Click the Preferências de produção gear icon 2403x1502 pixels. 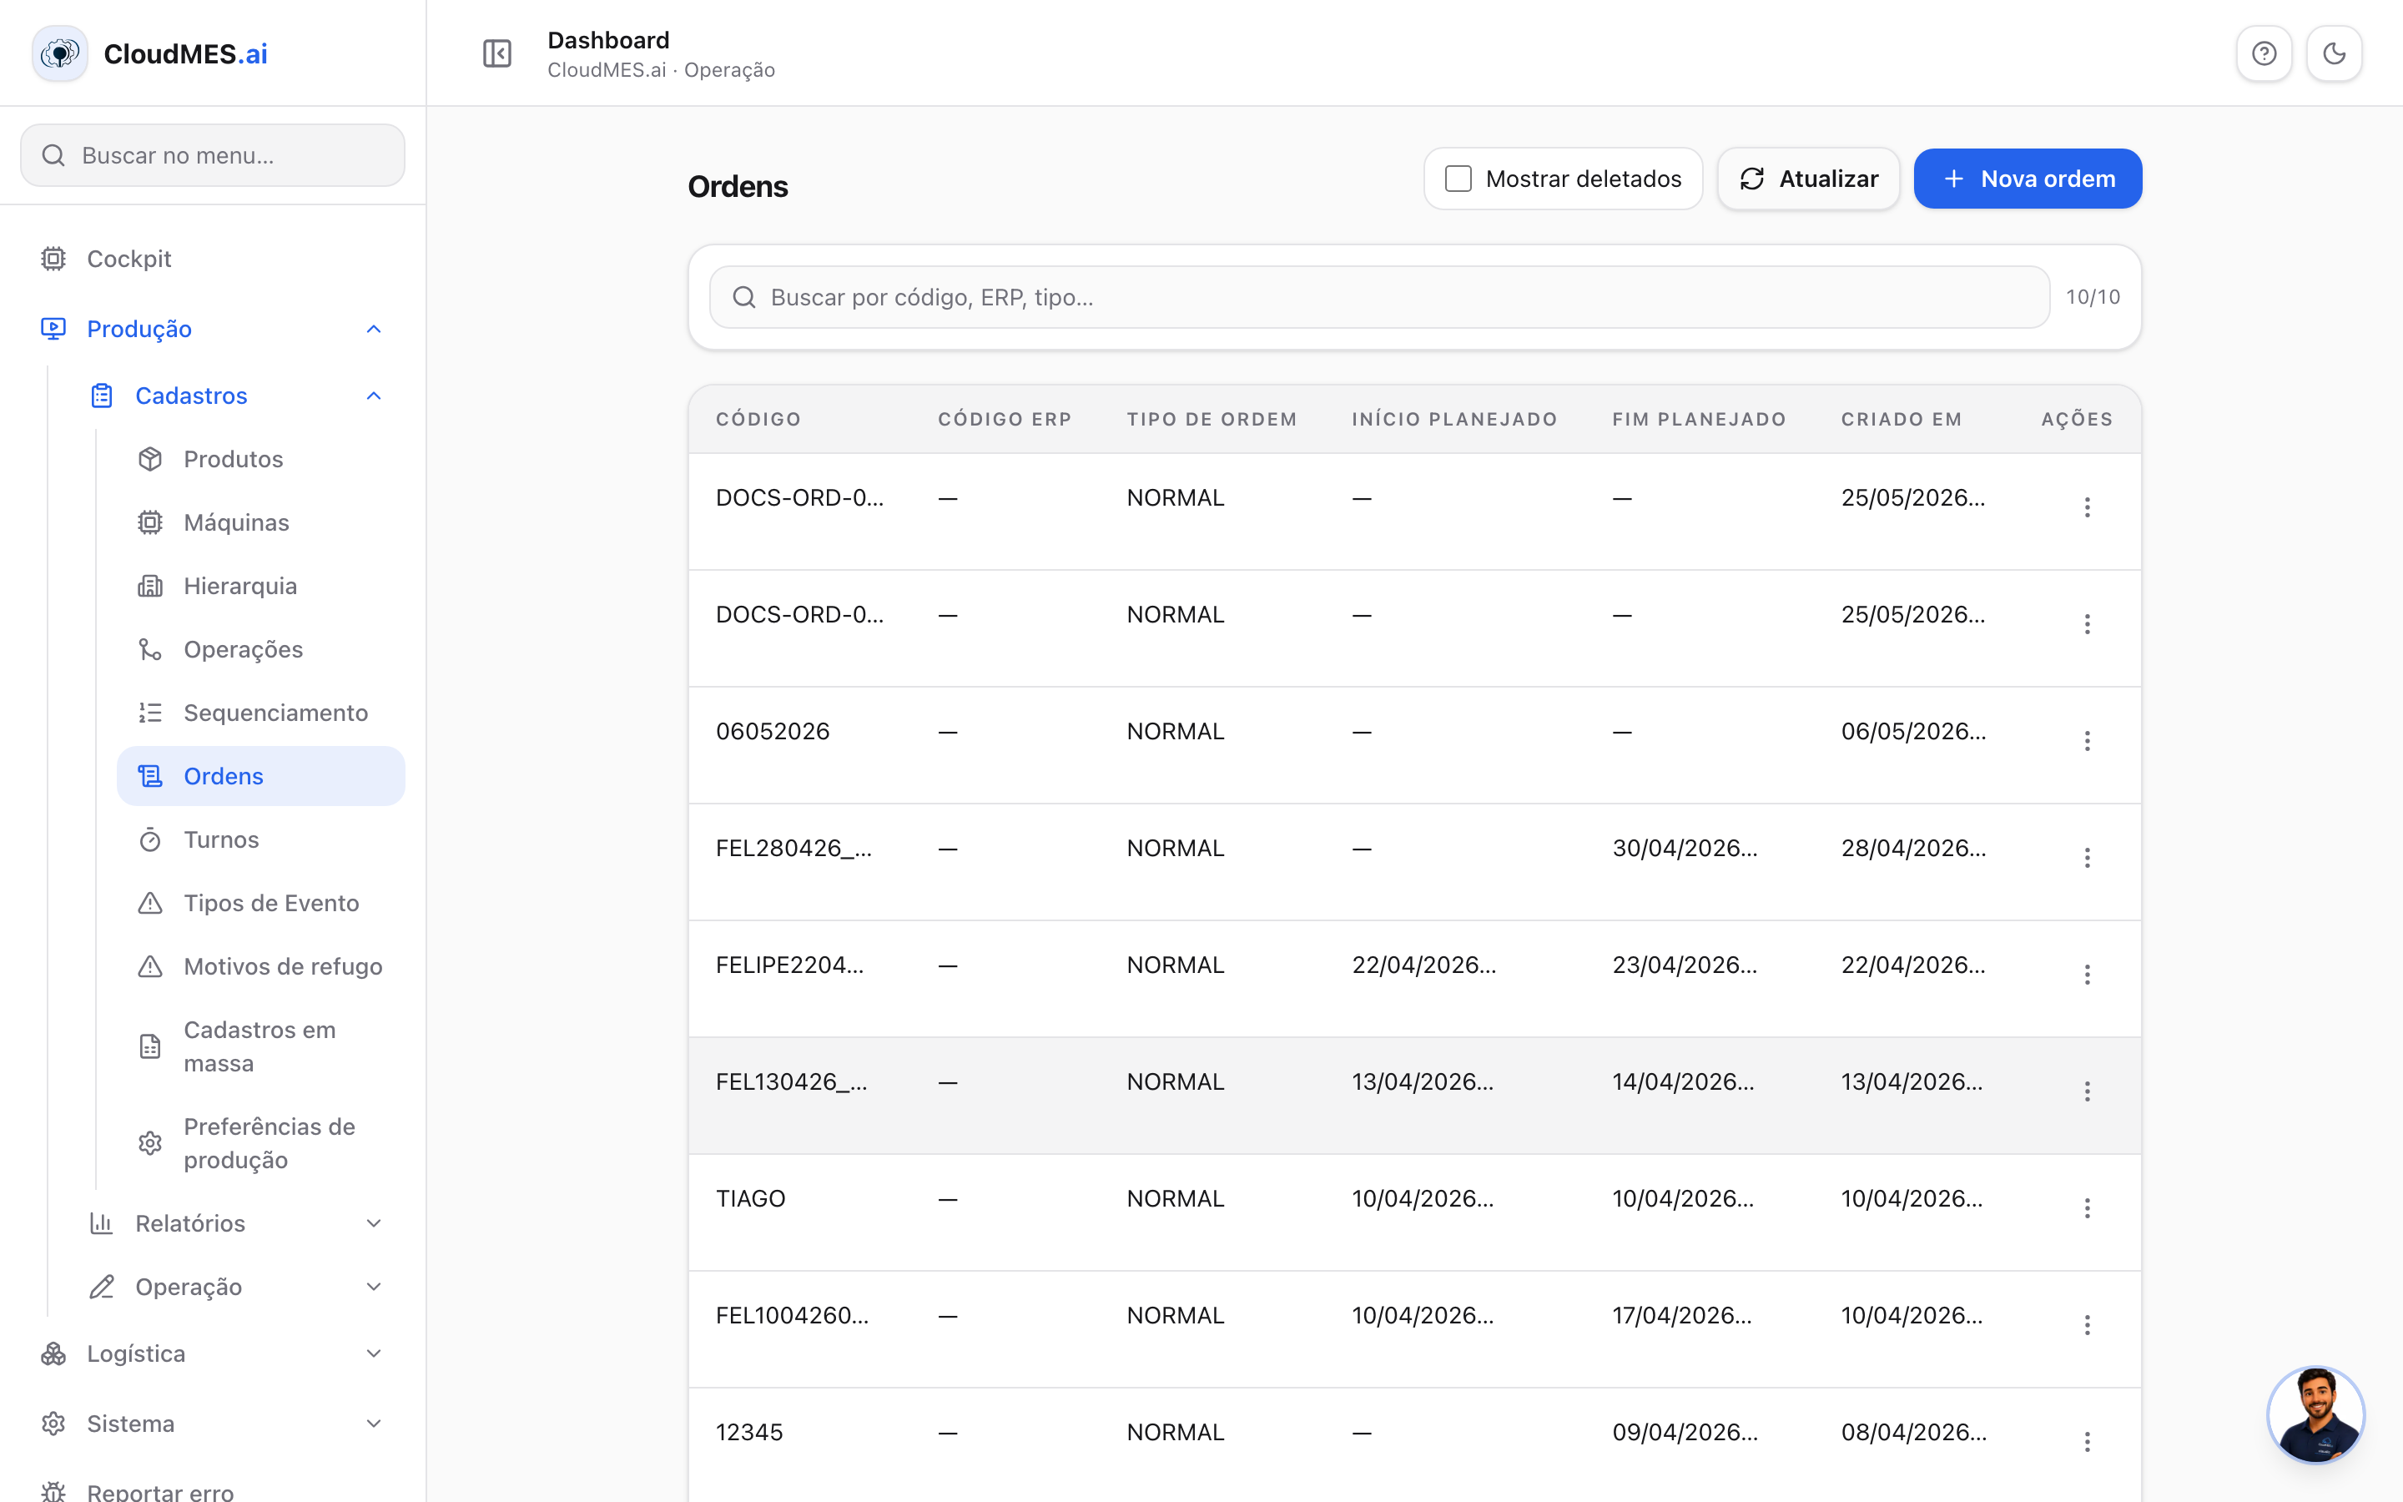[x=150, y=1143]
